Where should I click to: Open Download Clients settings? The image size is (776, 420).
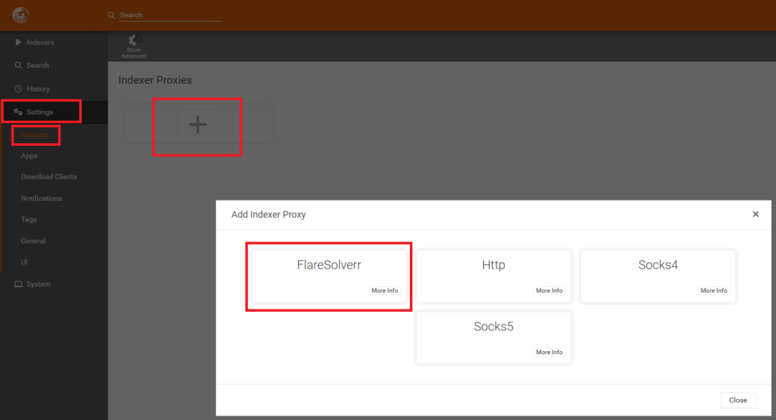[49, 177]
